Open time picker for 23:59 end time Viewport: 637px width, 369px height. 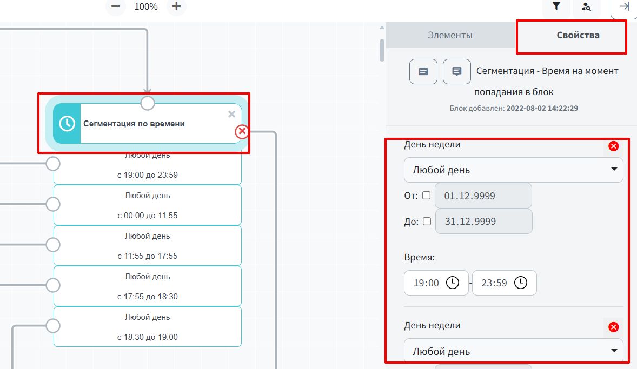tap(520, 283)
